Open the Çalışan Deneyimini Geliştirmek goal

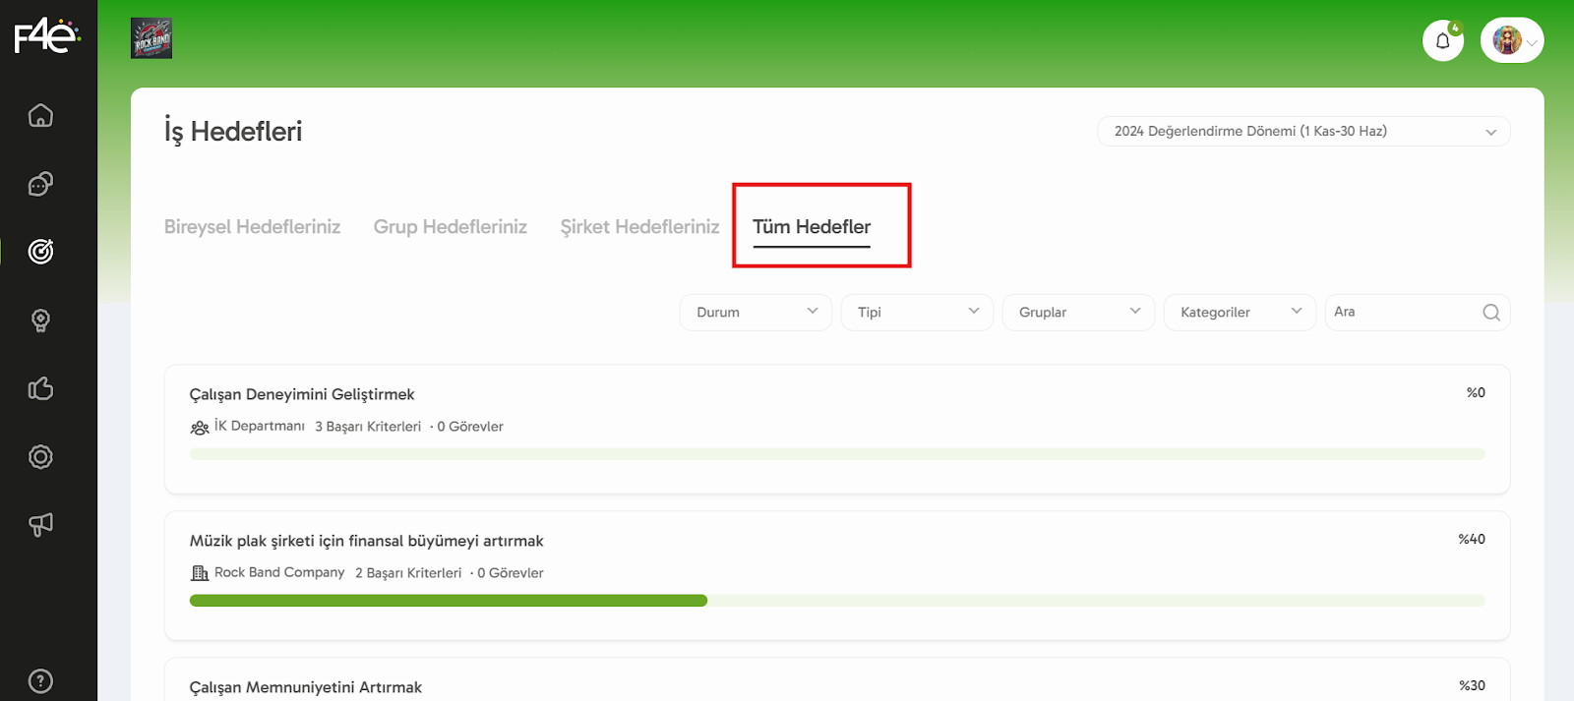[302, 394]
